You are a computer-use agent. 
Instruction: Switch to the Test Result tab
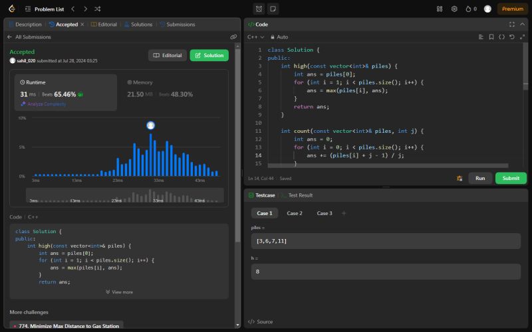297,195
